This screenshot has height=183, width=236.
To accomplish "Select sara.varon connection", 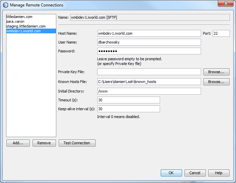I will pyautogui.click(x=15, y=21).
